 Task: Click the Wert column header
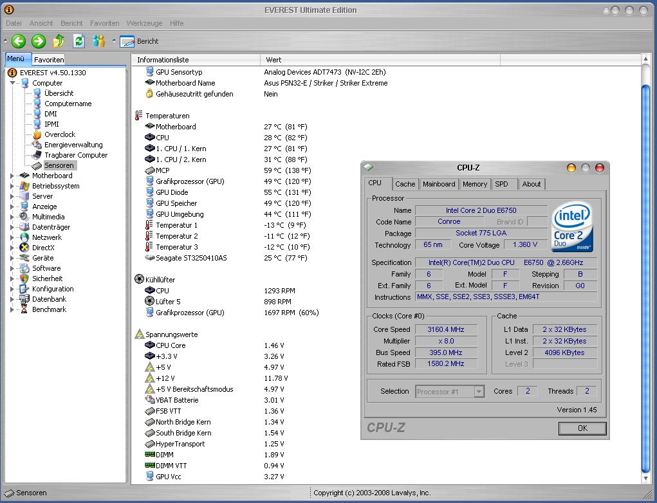(x=380, y=60)
